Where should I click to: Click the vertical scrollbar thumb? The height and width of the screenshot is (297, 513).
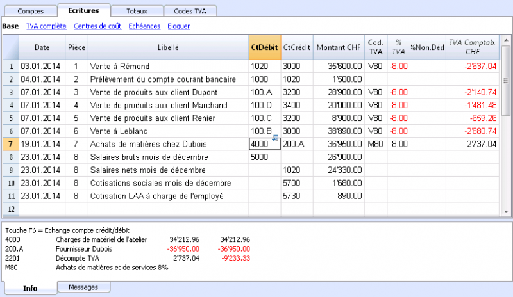tap(506, 81)
